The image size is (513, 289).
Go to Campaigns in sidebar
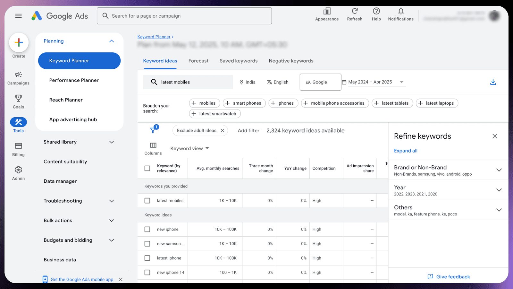pyautogui.click(x=19, y=78)
